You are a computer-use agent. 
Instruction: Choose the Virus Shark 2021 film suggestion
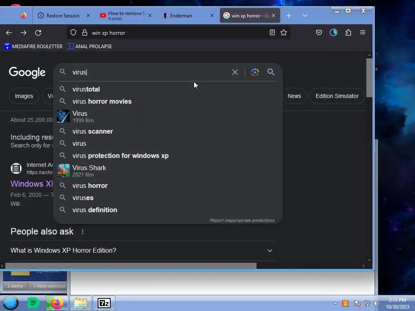click(168, 170)
